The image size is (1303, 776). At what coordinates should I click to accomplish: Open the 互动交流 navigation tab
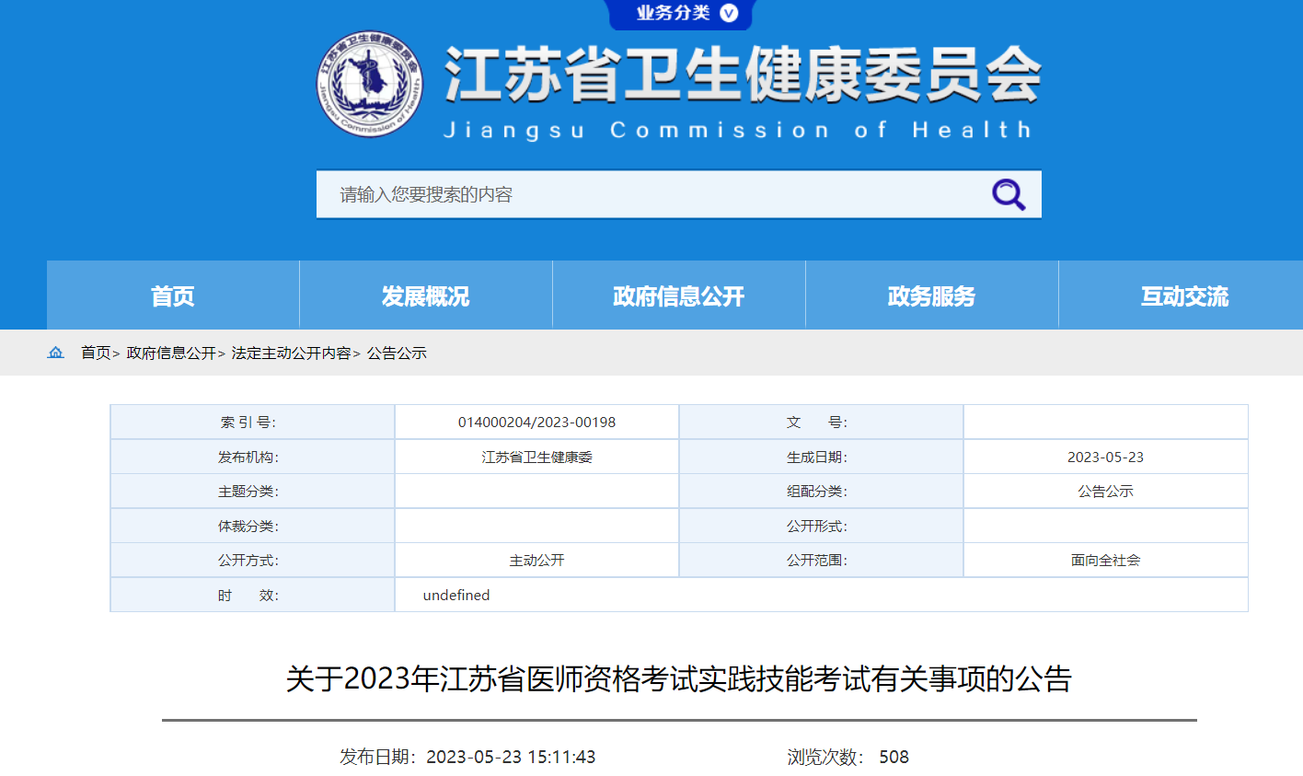point(1184,296)
